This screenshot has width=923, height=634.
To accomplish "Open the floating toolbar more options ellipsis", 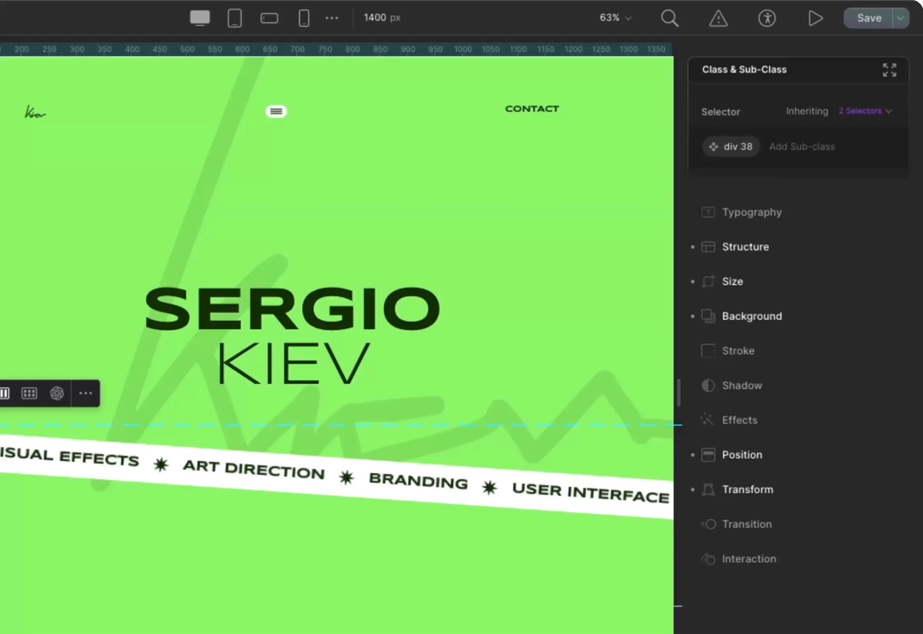I will (85, 393).
